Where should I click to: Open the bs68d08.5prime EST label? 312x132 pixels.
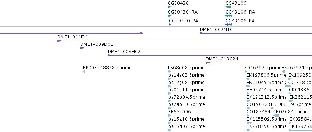coord(186,68)
